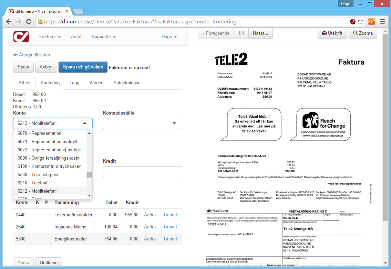Click the diNumero red logo
391x269 pixels.
pos(21,37)
